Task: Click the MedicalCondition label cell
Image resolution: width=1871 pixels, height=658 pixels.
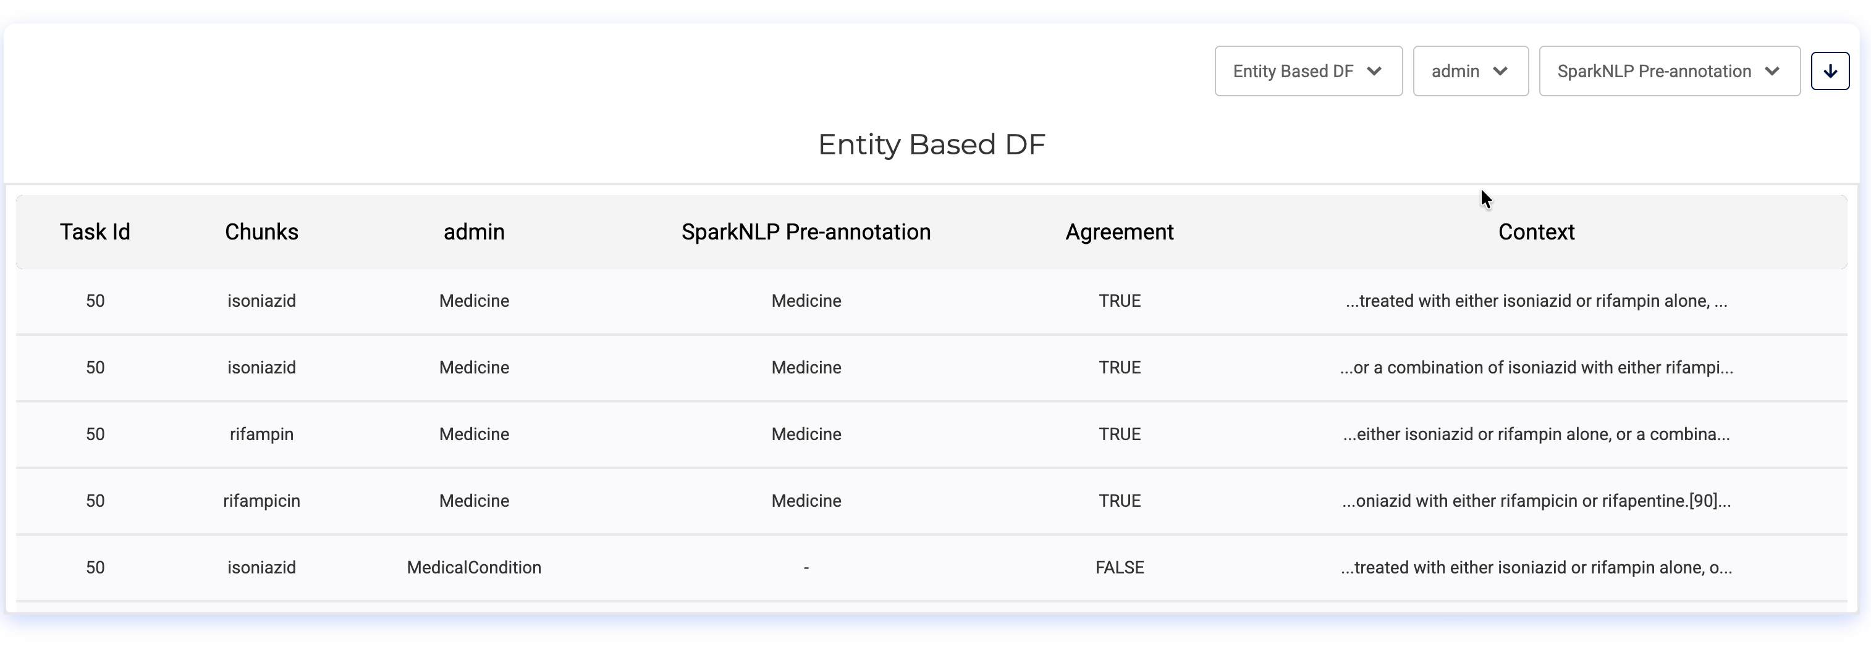Action: pos(473,567)
